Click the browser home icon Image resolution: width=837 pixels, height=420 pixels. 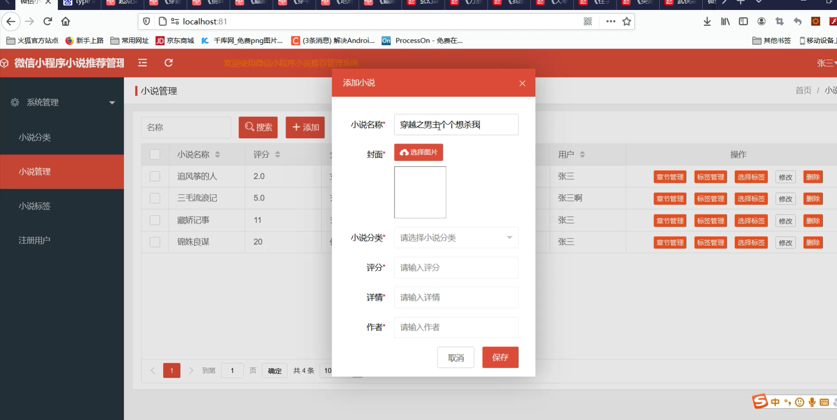tap(66, 21)
